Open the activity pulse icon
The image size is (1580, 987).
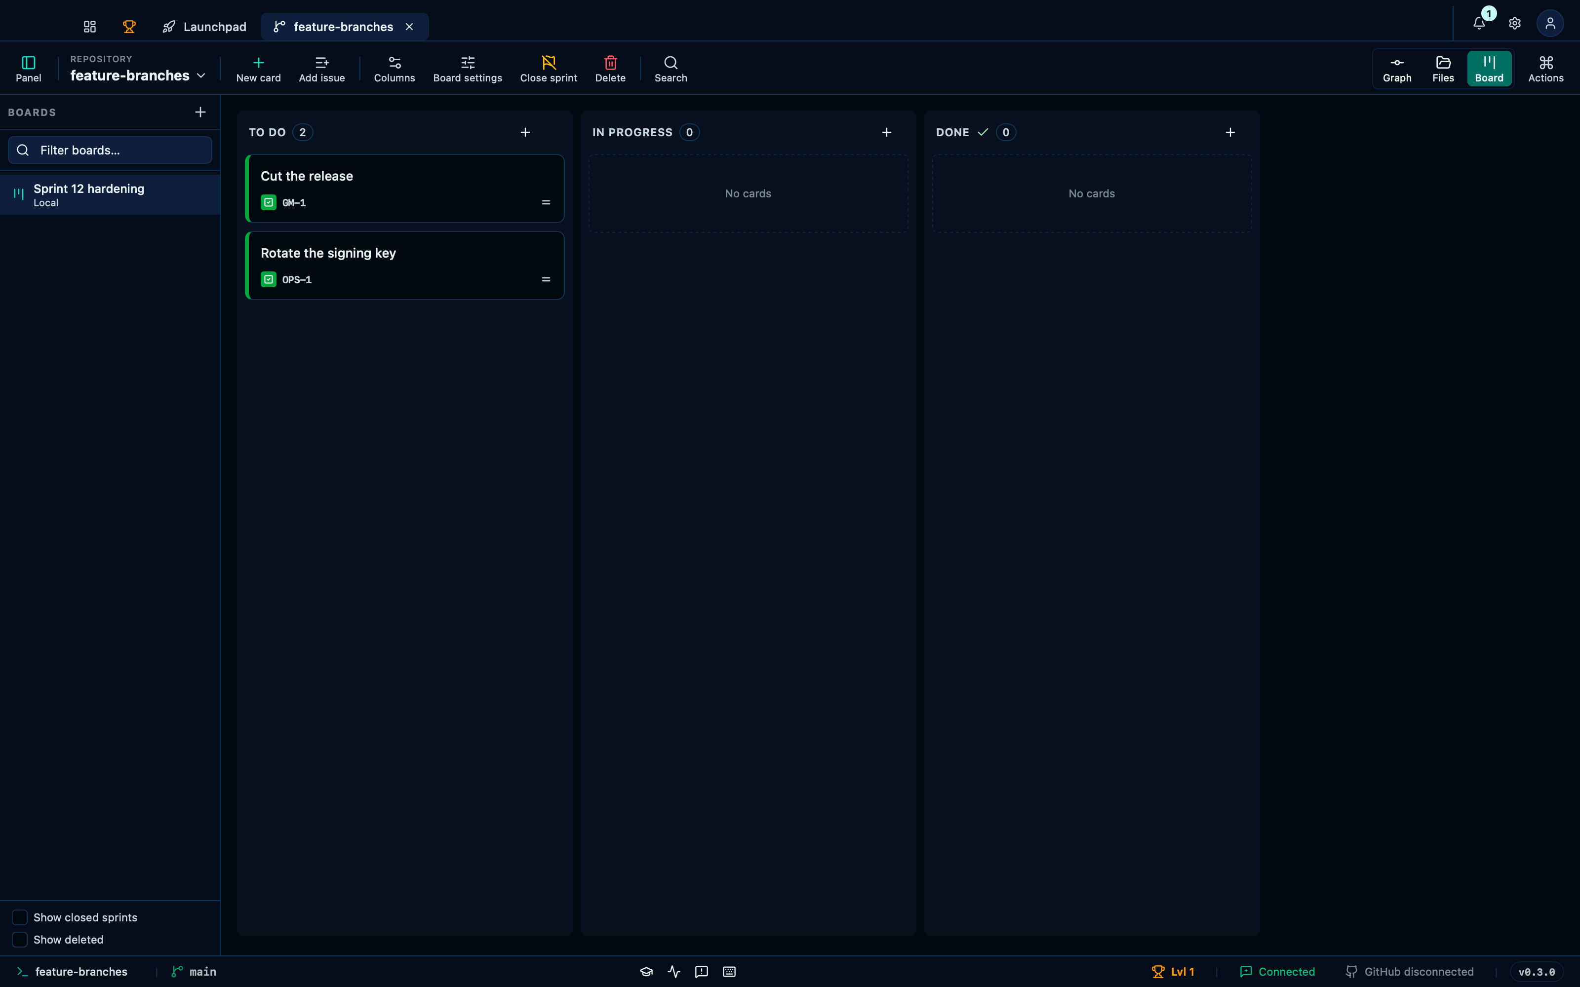point(674,971)
